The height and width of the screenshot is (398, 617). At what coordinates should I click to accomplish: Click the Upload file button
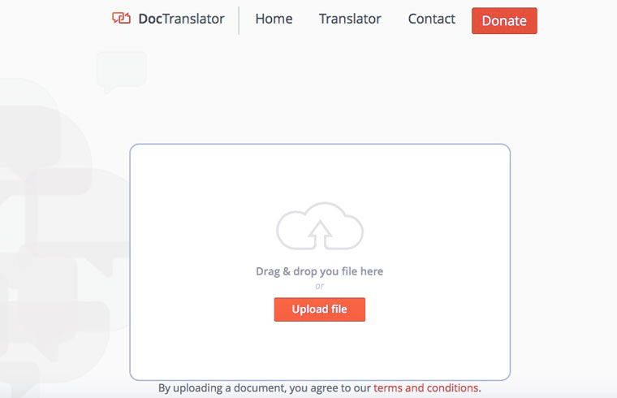320,309
